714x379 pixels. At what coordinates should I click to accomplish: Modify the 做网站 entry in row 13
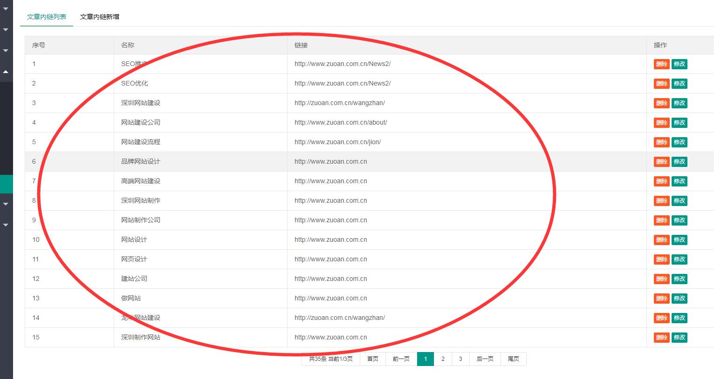[679, 299]
